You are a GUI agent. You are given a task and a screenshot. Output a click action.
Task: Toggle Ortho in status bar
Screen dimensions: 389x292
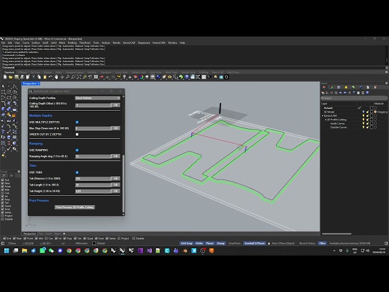tap(199, 243)
